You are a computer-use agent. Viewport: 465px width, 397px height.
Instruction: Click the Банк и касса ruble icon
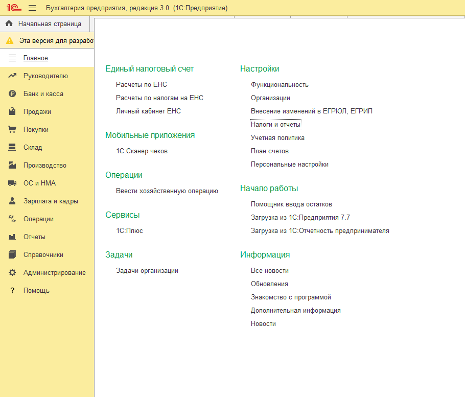pos(12,94)
